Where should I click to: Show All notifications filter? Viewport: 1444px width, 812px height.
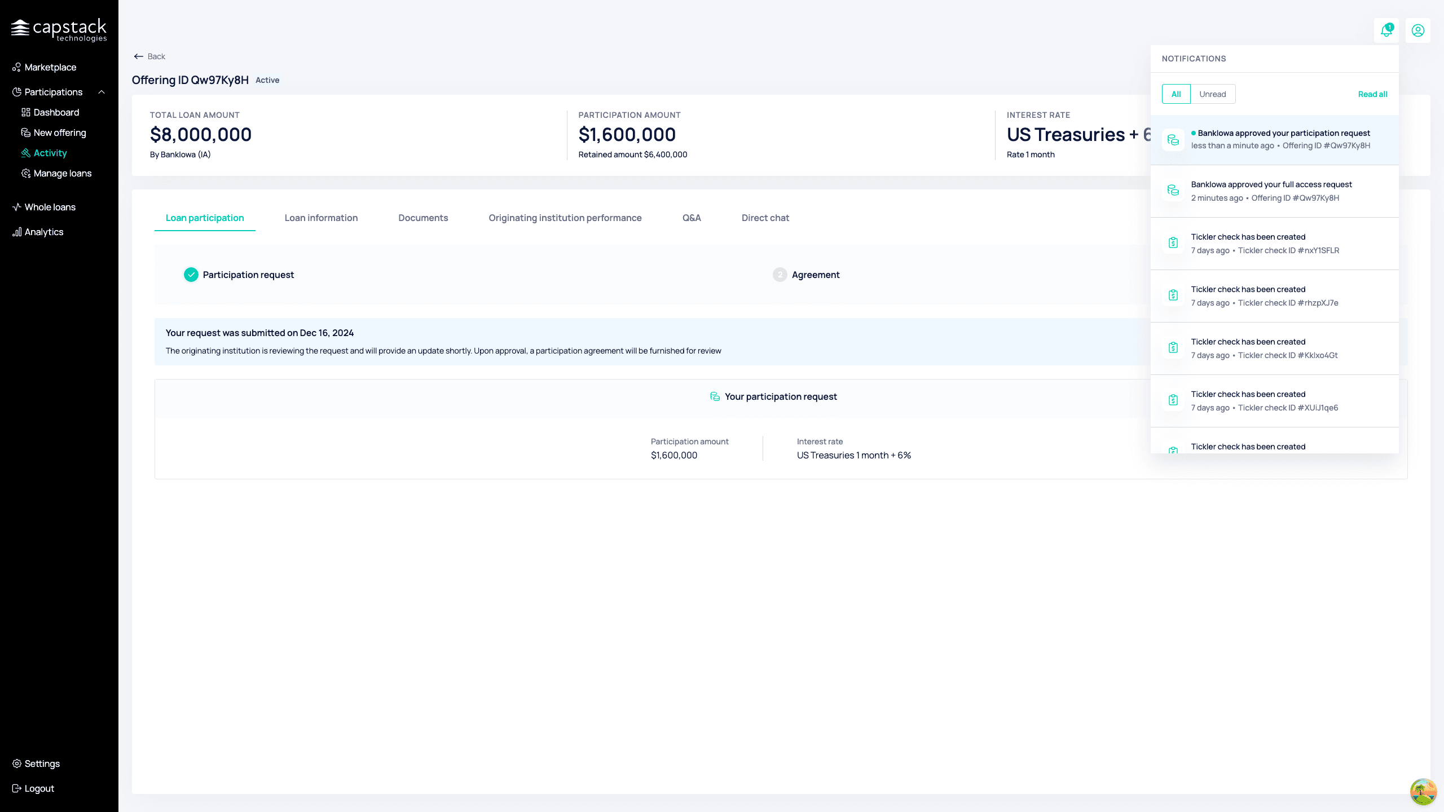coord(1176,94)
